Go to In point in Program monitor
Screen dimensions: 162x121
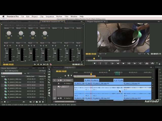click(x=112, y=64)
